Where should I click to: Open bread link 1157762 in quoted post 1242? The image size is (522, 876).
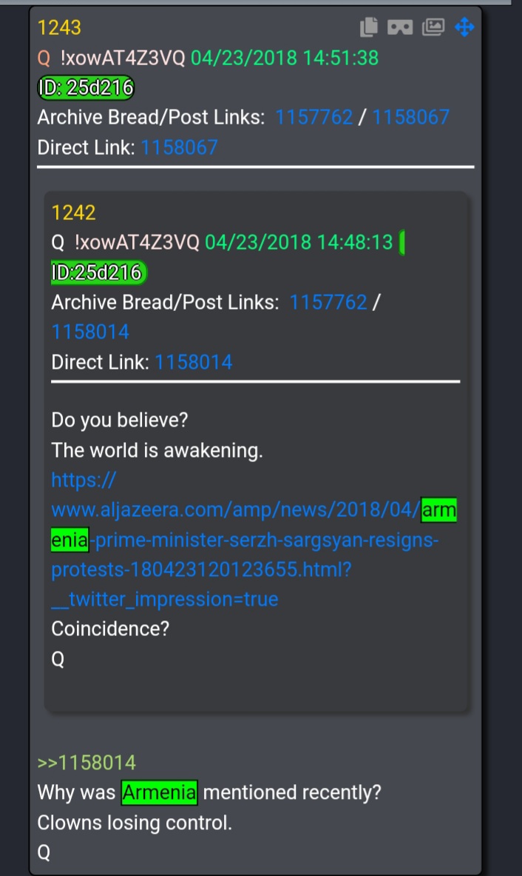[x=328, y=302]
